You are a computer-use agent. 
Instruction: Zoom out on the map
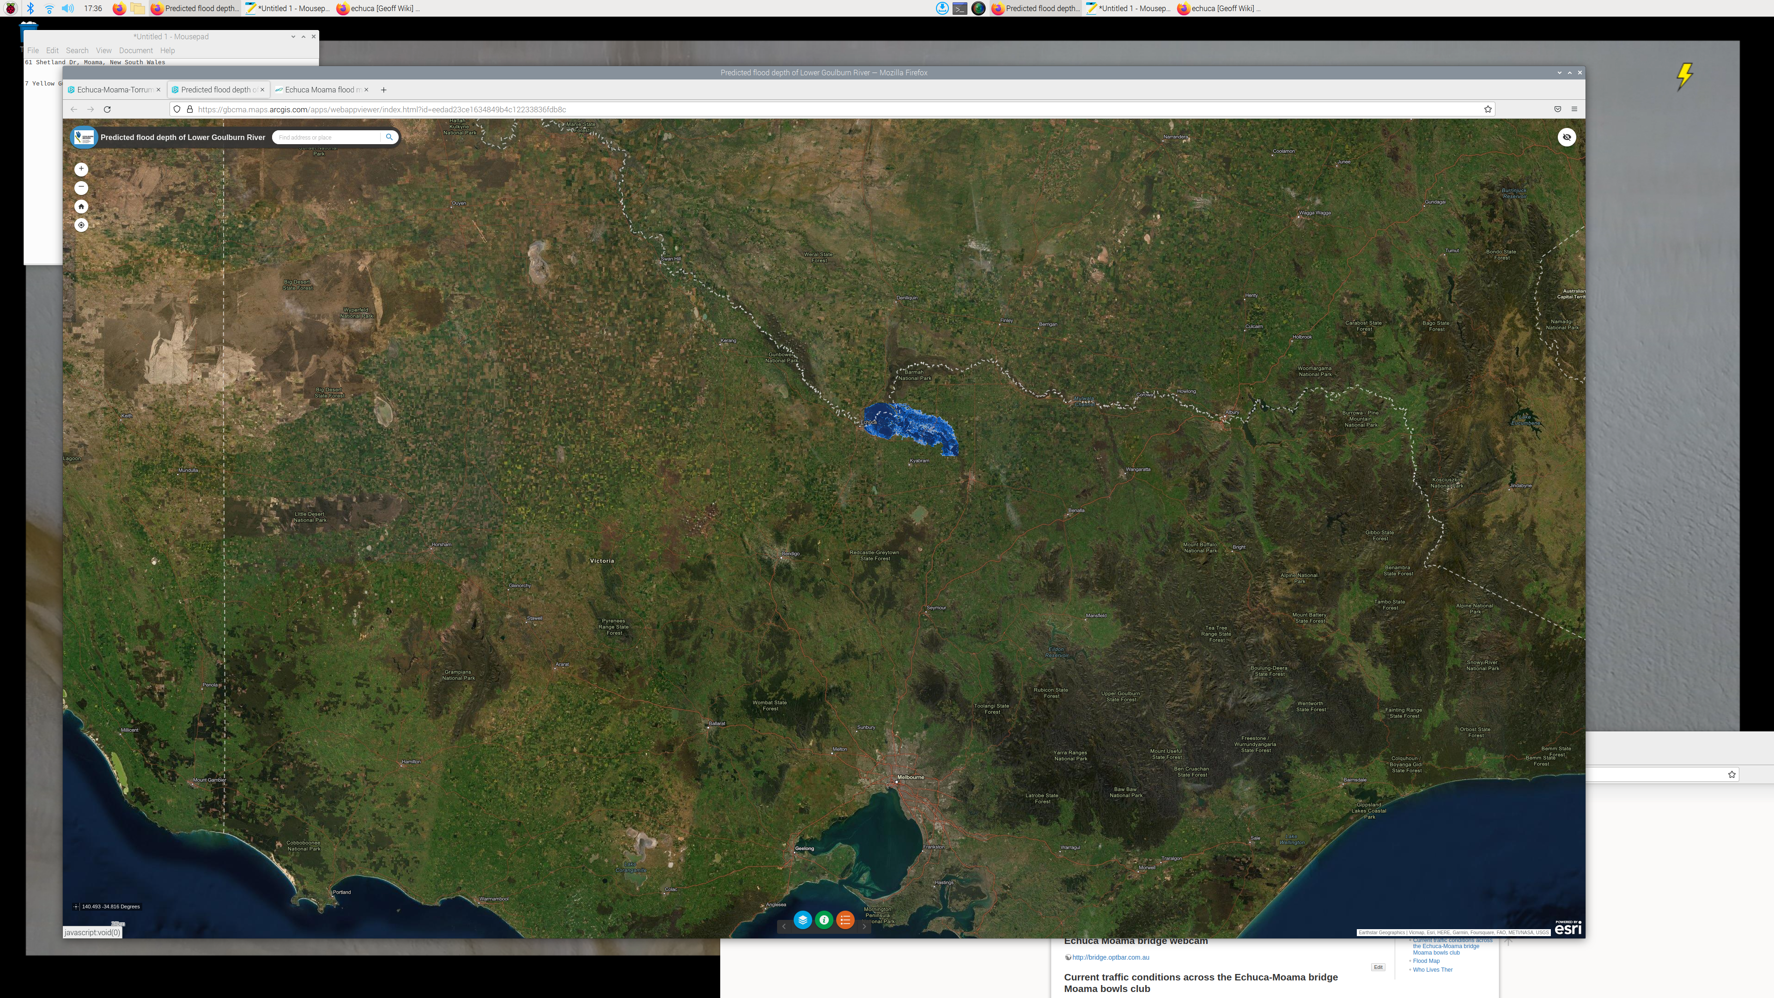click(81, 187)
